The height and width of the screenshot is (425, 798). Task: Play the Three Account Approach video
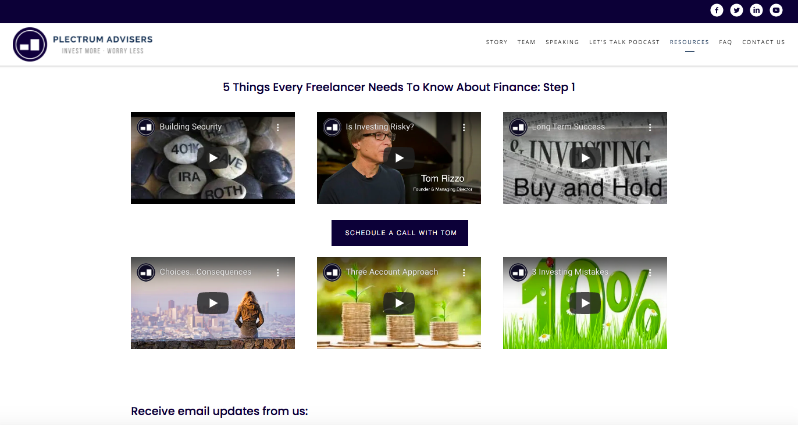399,303
